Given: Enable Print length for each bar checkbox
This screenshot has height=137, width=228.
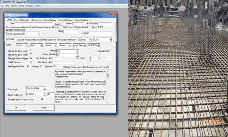Looking at the screenshot, I should point(111,67).
